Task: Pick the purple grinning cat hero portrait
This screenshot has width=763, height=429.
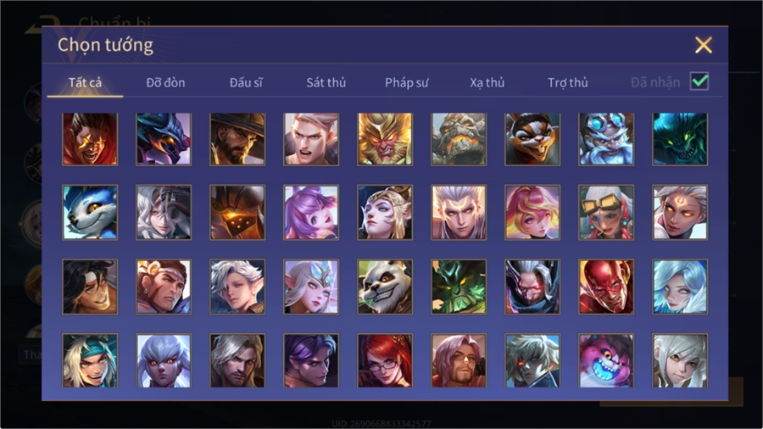Action: tap(606, 360)
